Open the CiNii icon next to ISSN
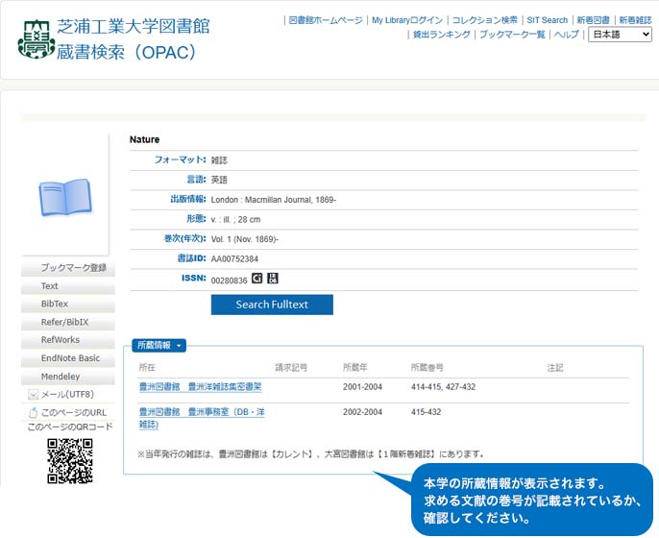The width and height of the screenshot is (659, 538). [256, 278]
